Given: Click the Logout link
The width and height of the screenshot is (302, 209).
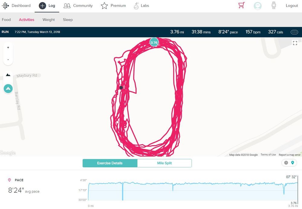Looking at the screenshot, I should pos(292,6).
